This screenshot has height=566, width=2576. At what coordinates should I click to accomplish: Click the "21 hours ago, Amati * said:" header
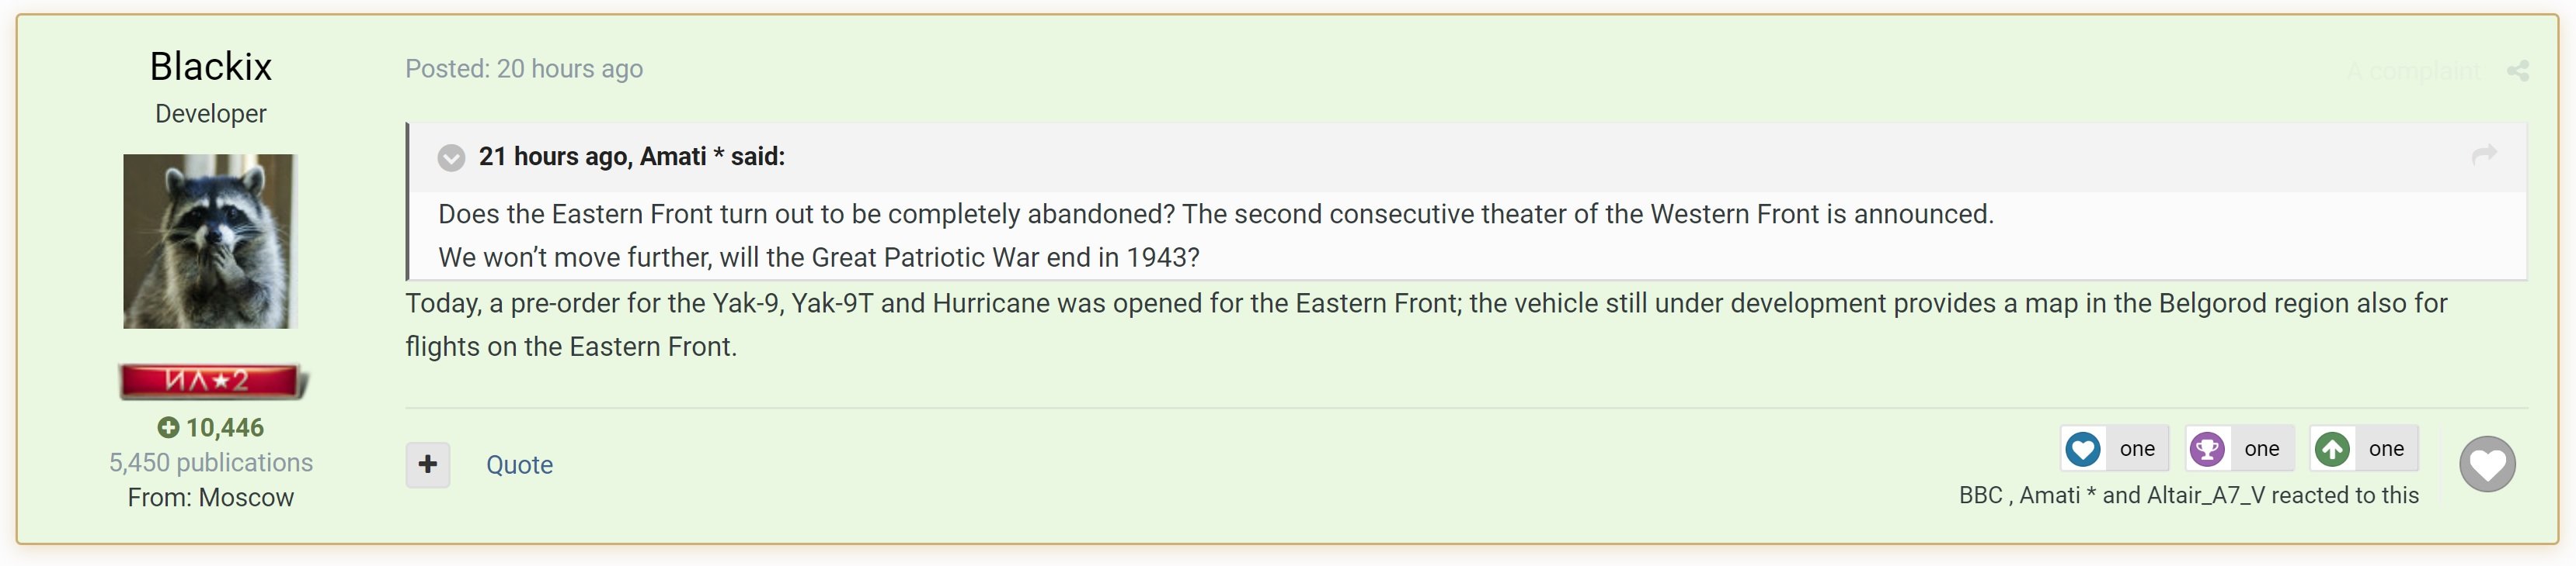tap(631, 157)
